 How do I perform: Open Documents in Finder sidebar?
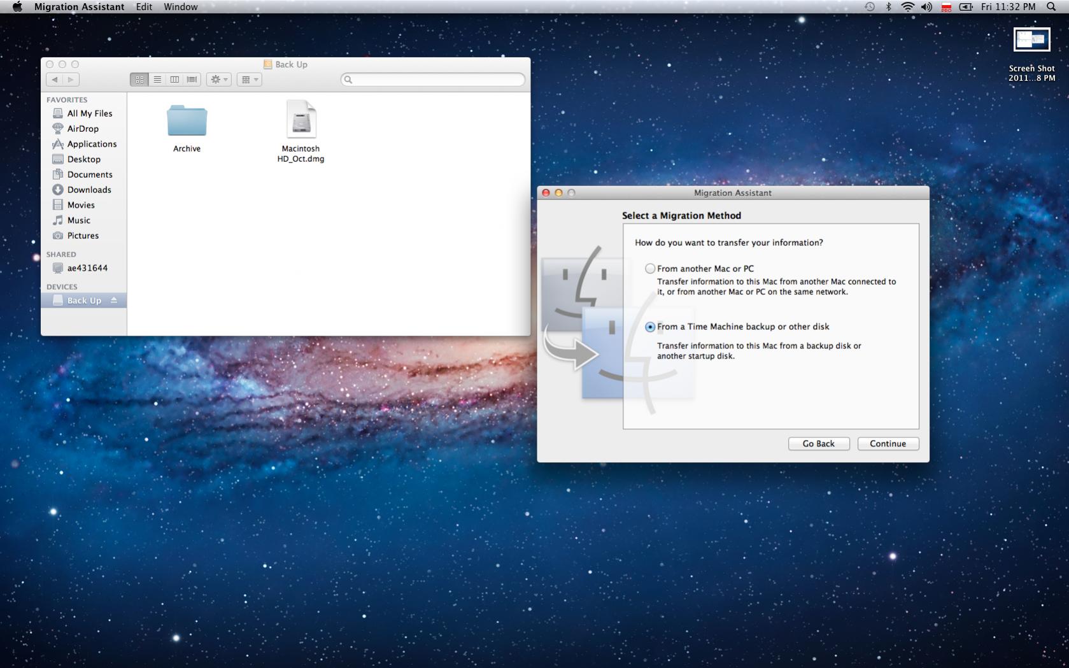(x=83, y=174)
